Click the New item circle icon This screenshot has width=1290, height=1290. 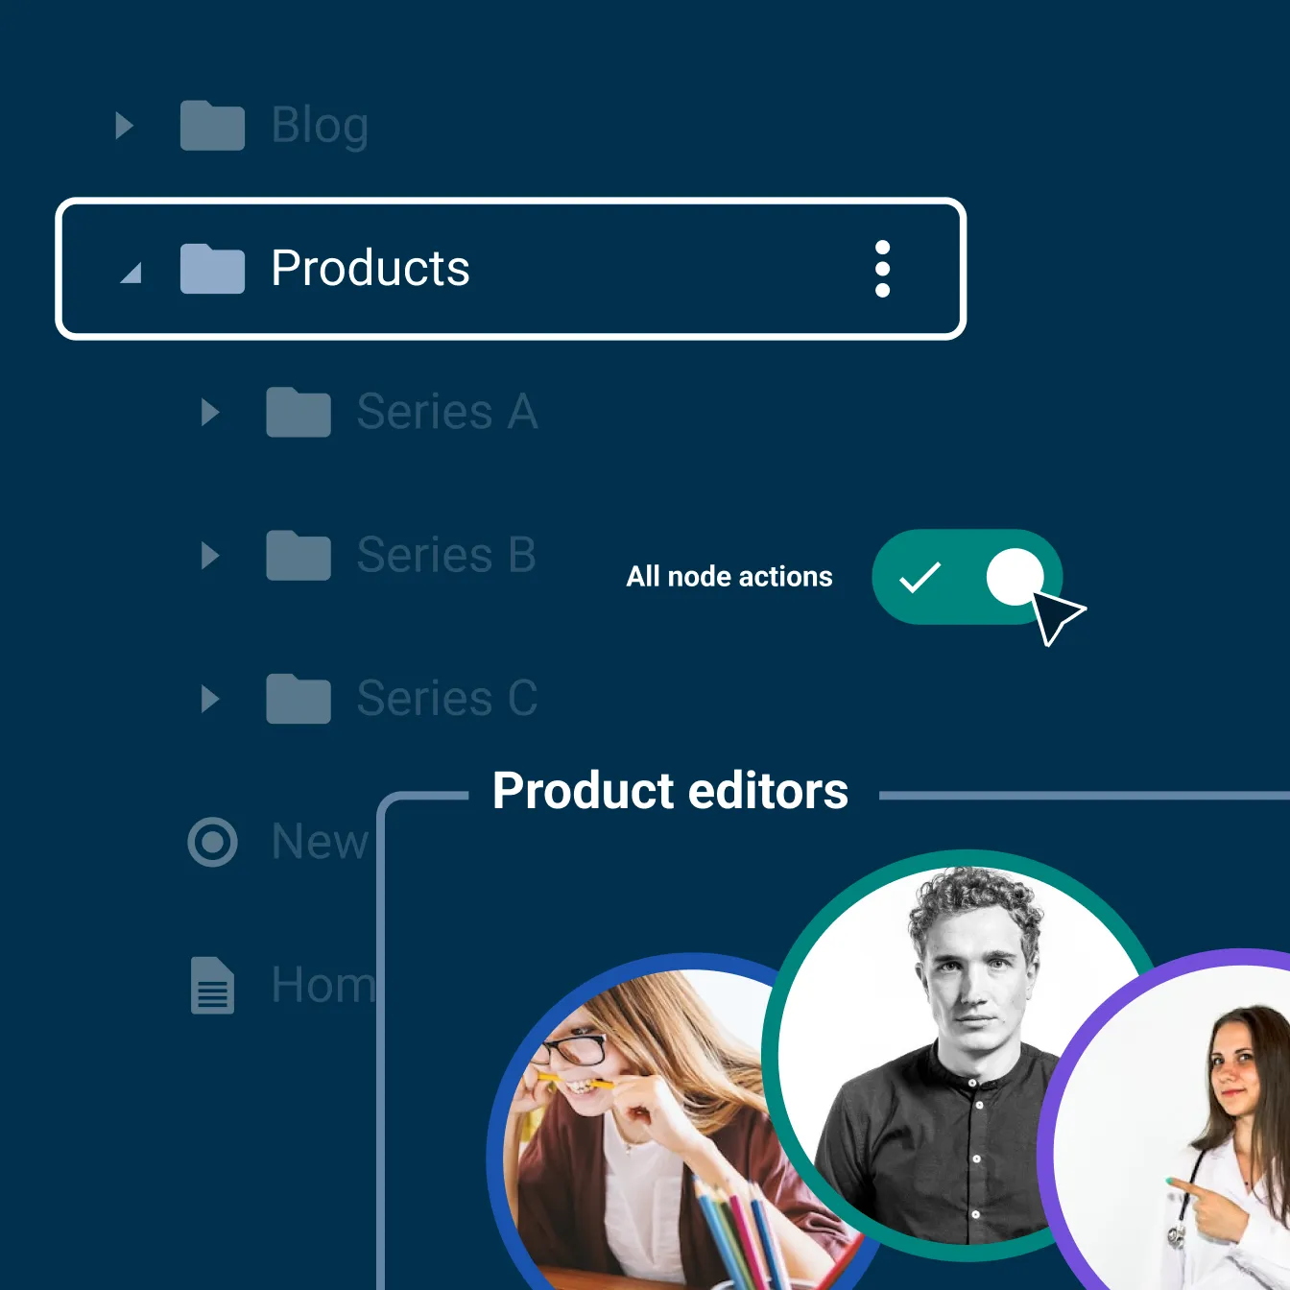[x=212, y=843]
